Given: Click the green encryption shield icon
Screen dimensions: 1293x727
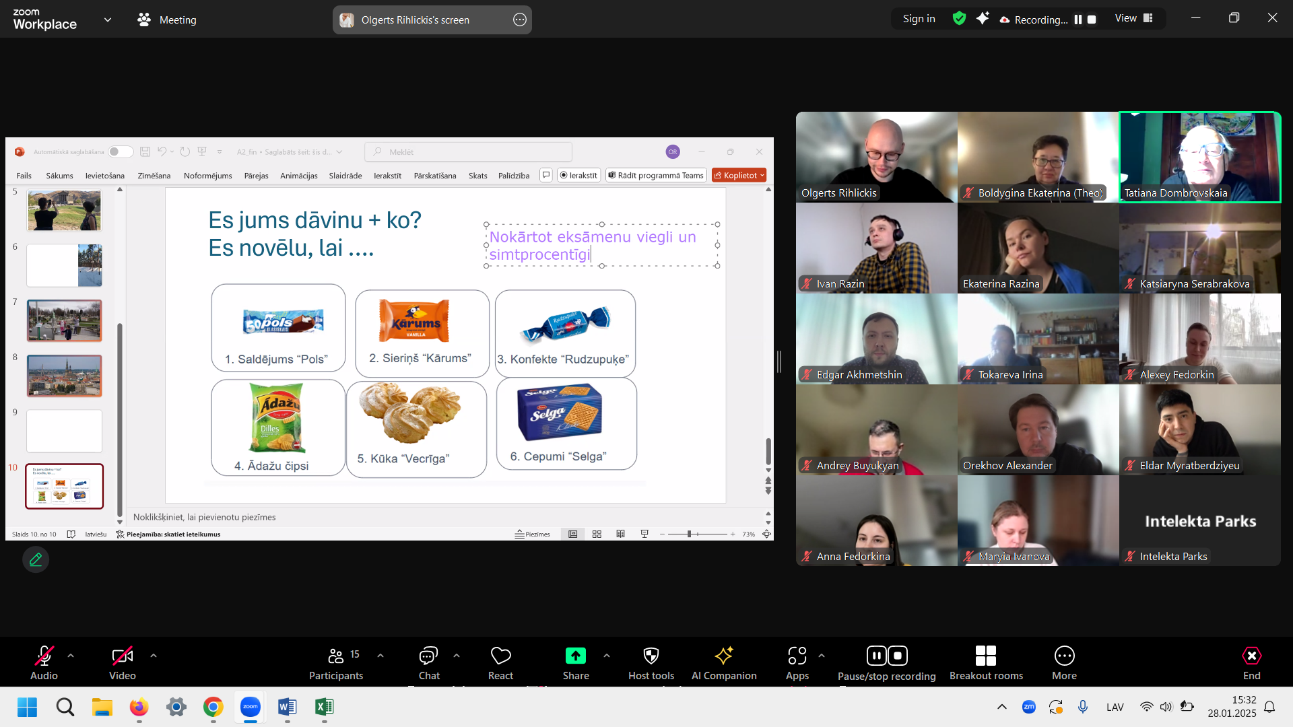Looking at the screenshot, I should click(x=959, y=19).
